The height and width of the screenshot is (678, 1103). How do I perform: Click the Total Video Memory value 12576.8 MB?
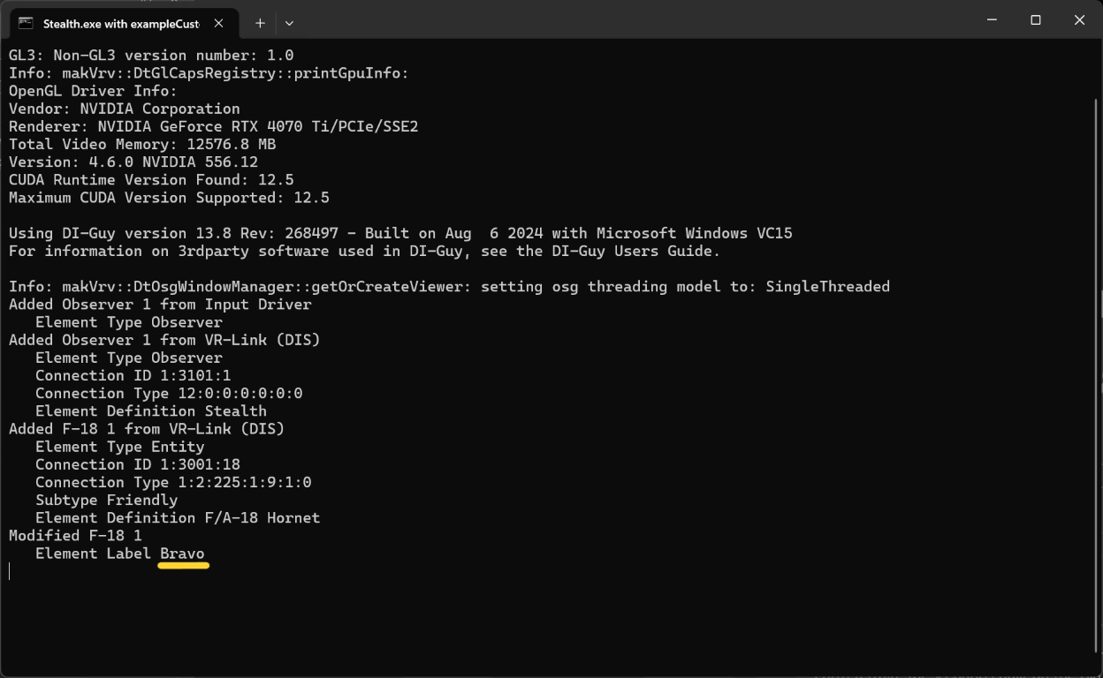[232, 144]
